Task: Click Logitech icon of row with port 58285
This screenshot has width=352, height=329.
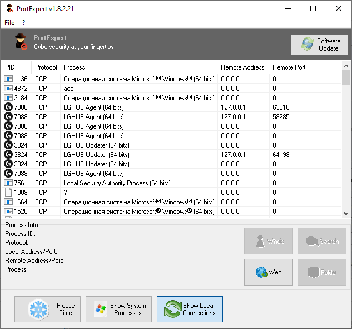Action: click(x=8, y=117)
